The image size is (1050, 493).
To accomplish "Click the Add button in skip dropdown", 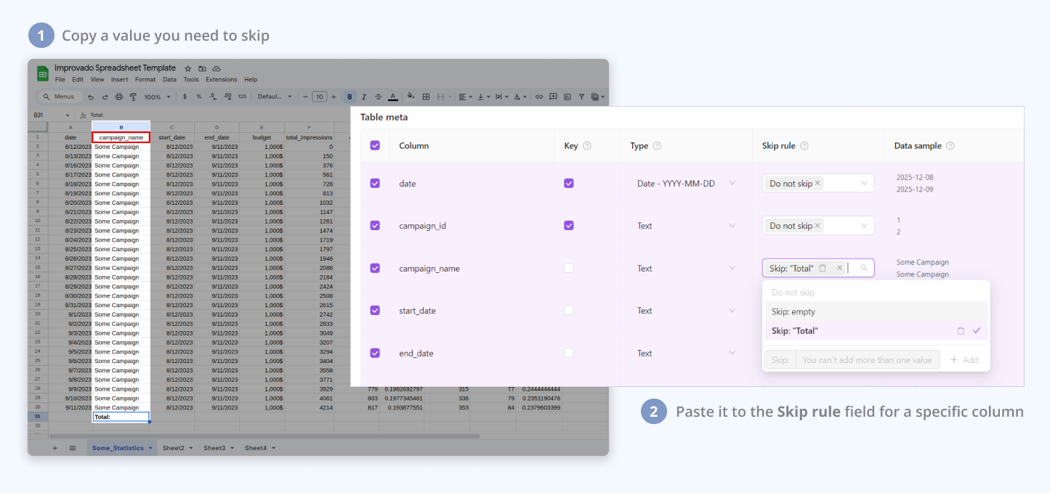I will [x=964, y=360].
